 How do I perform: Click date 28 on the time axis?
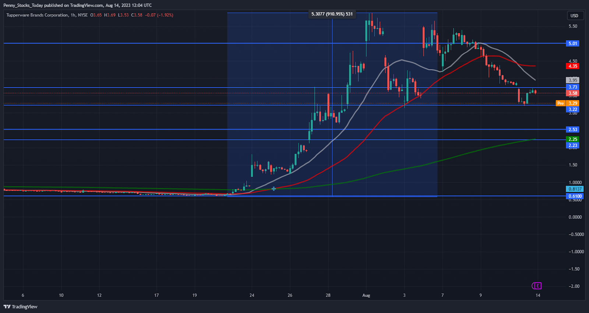tap(328, 295)
